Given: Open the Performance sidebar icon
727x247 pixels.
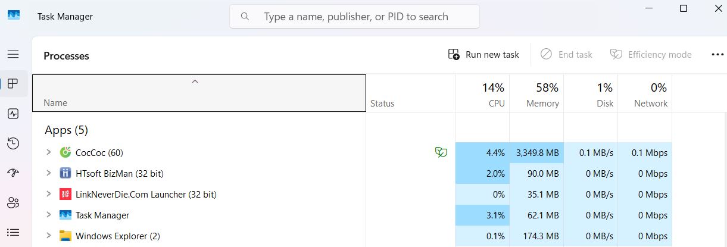Looking at the screenshot, I should click(x=13, y=113).
